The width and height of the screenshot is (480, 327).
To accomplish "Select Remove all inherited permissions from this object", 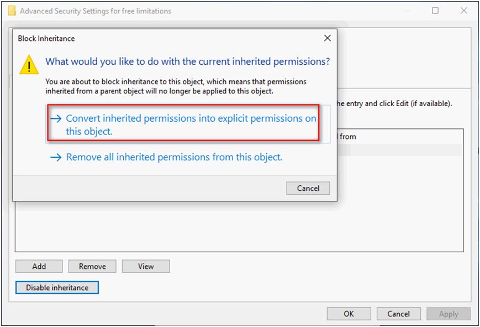I will (x=174, y=157).
